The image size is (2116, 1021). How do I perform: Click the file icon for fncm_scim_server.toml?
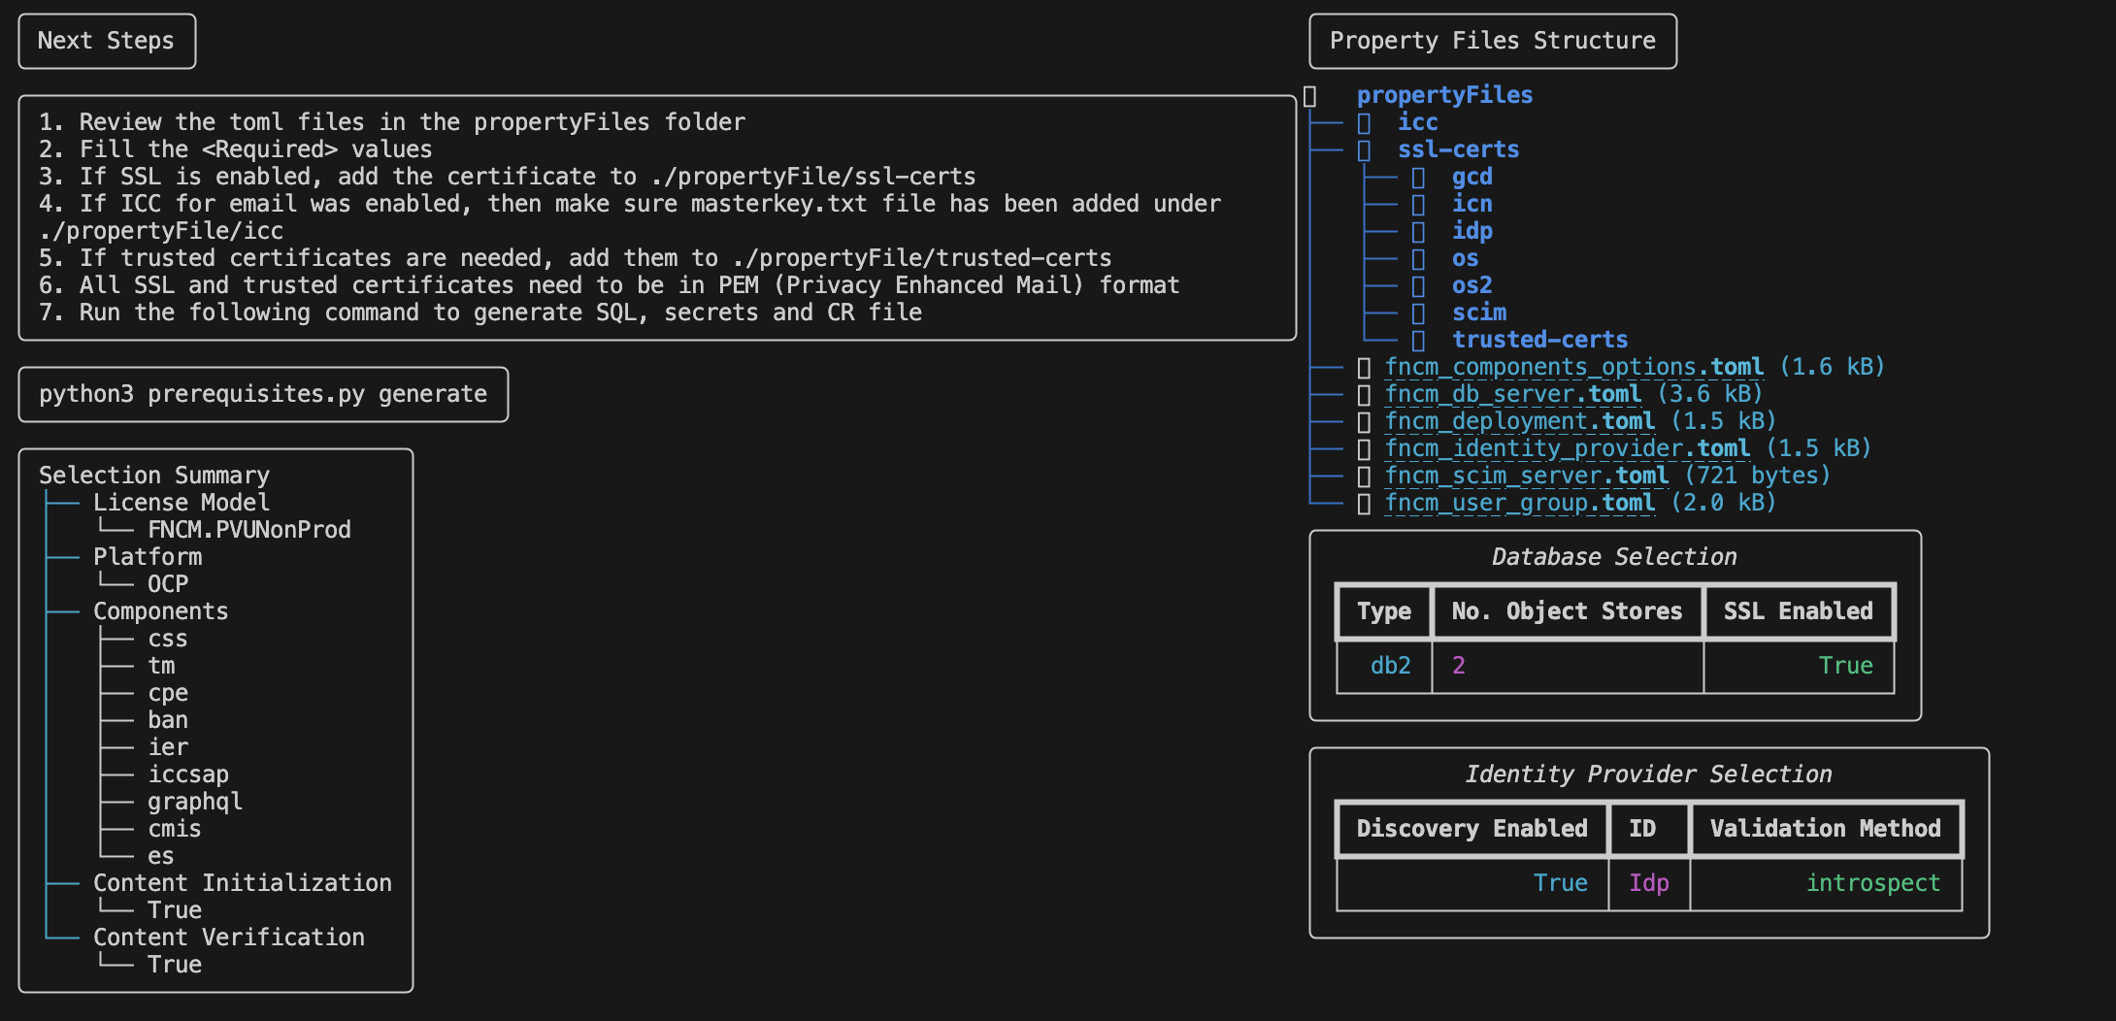(1364, 477)
